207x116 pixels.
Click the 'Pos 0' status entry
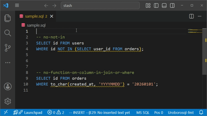[x=158, y=112]
